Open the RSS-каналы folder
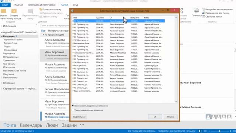Image resolution: width=236 pixels, height=133 pixels. [9, 64]
